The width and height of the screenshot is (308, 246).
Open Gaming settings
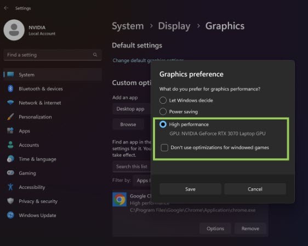point(53,173)
